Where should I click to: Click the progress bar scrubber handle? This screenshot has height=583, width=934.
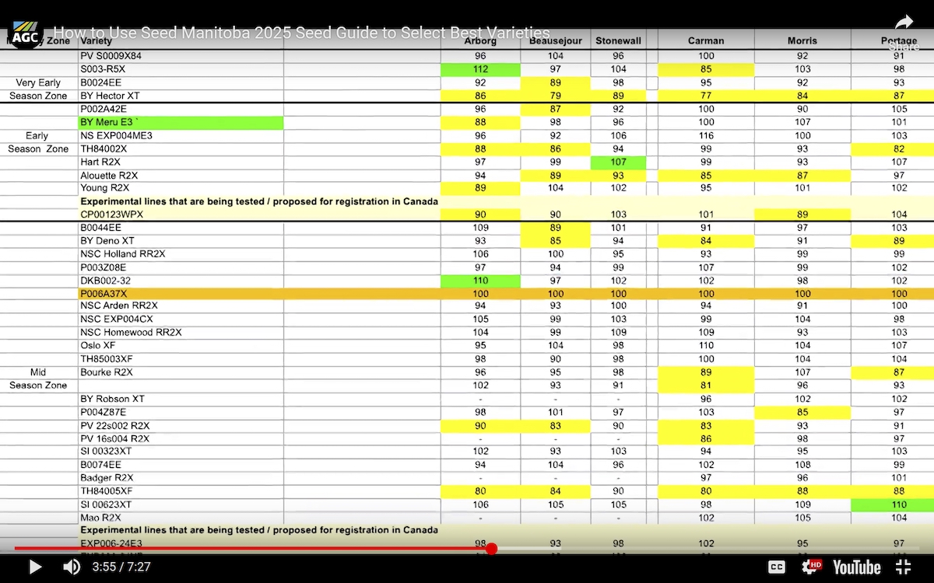[491, 549]
